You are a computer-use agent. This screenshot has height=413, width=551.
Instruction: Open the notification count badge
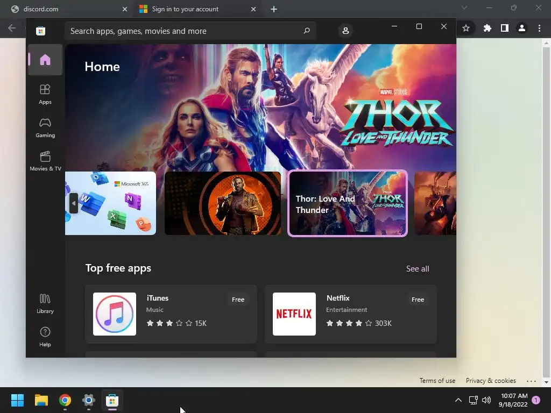536,400
